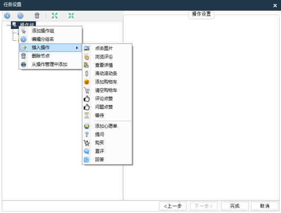Insert the 回答 operation
Screen dimensions: 281x213
point(107,159)
